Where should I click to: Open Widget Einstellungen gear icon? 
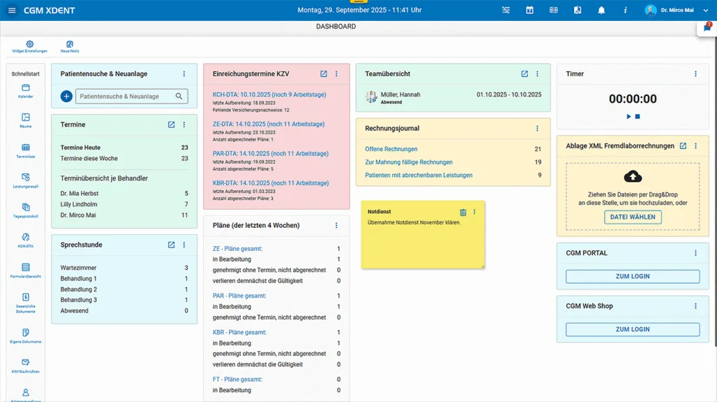coord(29,45)
